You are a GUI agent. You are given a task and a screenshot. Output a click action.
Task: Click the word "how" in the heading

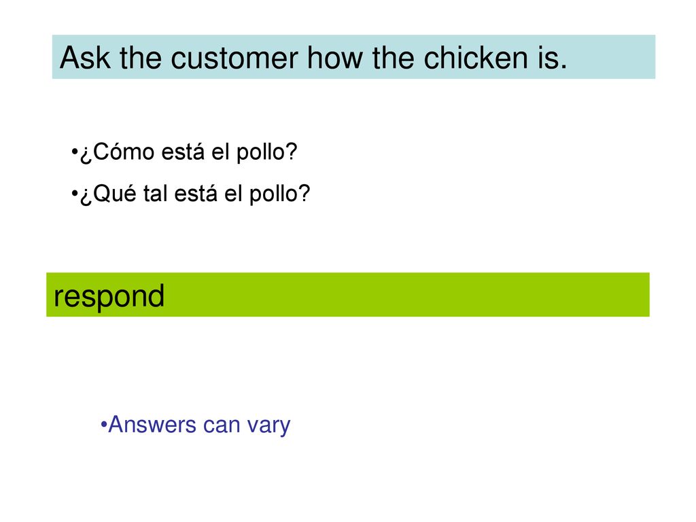point(335,58)
